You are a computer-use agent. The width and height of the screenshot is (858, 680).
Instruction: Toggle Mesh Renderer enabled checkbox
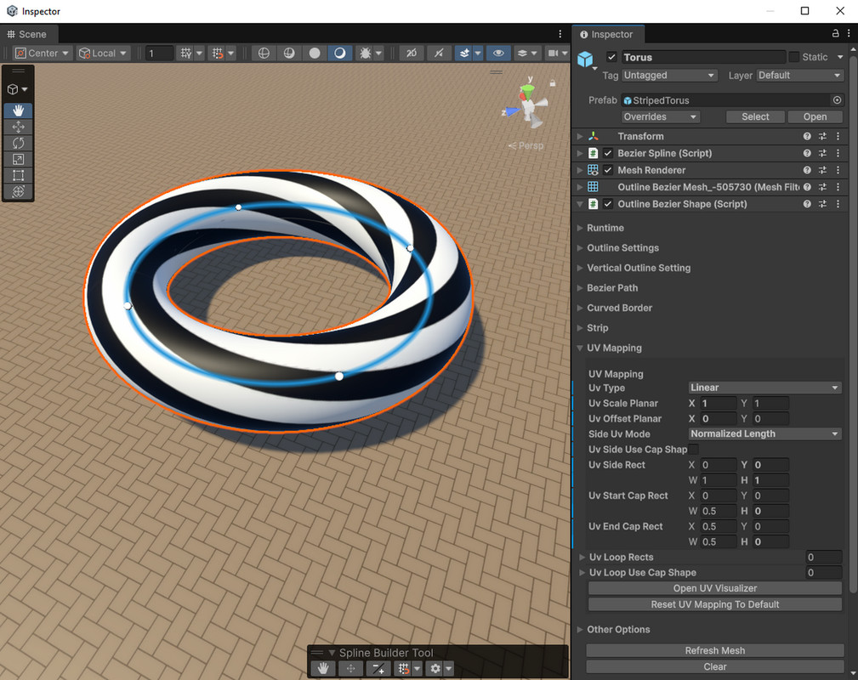[x=608, y=170]
